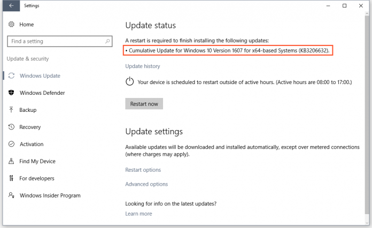Click the Windows Defender shield icon

(x=11, y=93)
